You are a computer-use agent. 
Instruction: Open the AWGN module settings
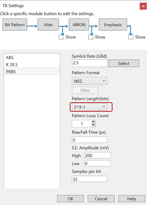(79, 25)
